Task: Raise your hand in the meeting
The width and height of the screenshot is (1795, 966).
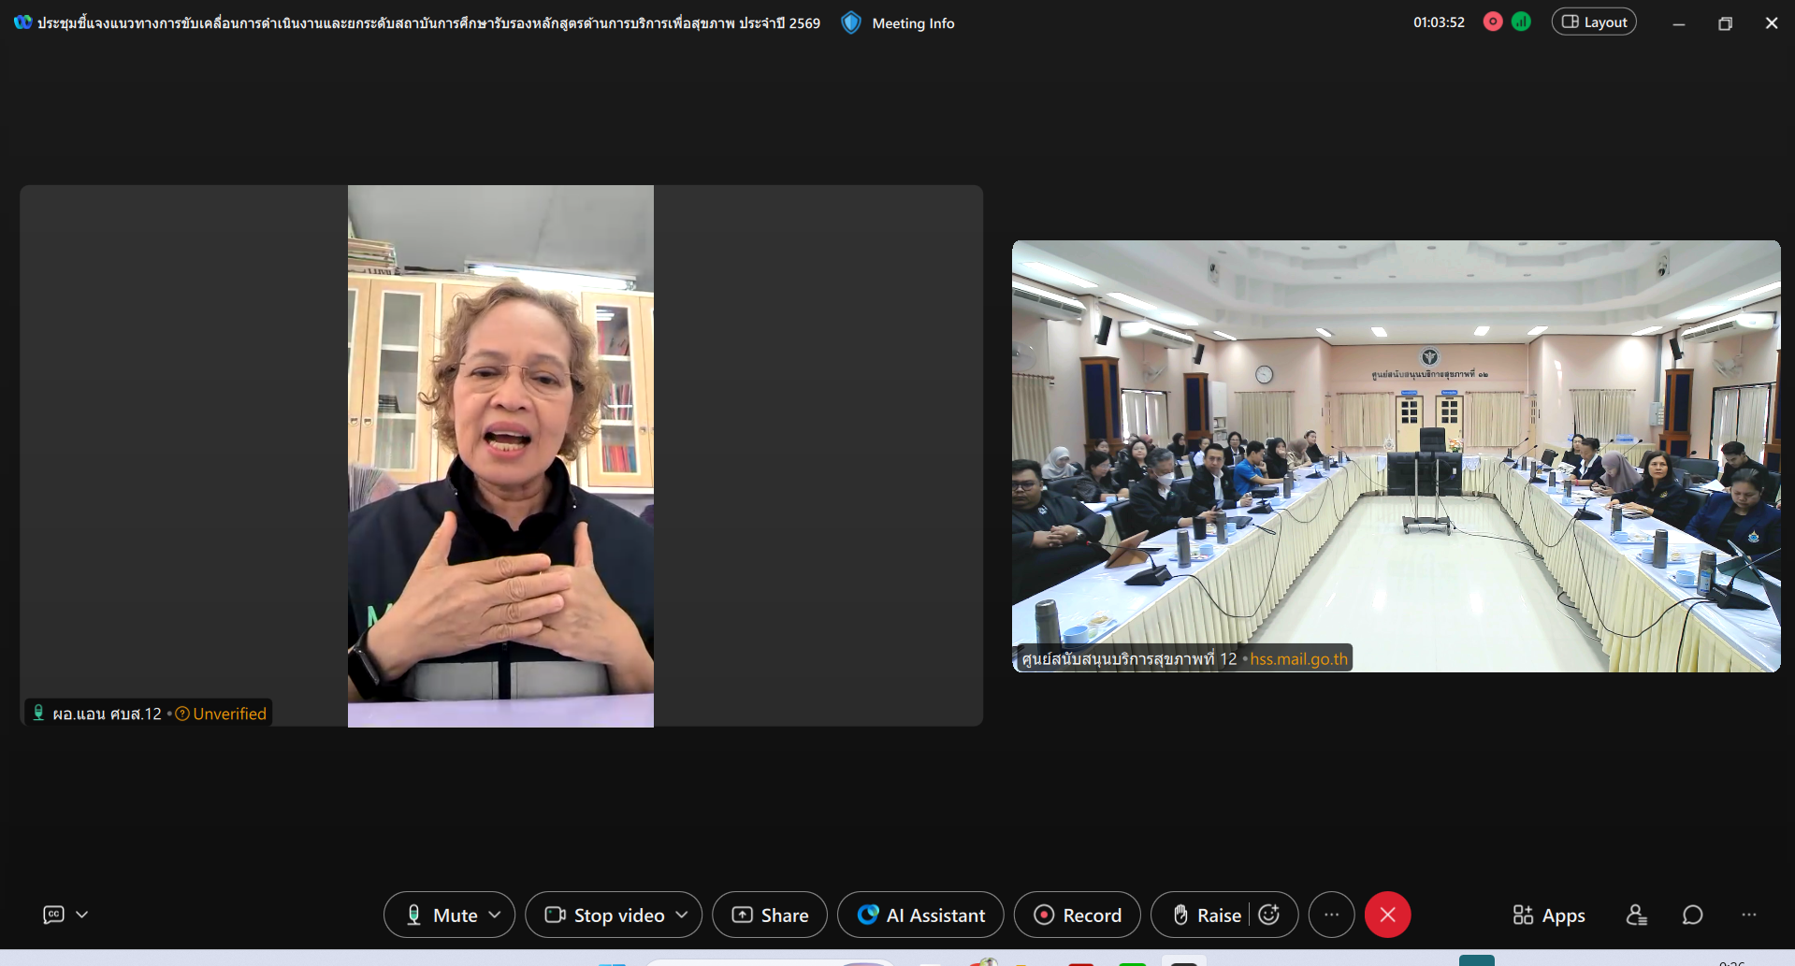Action: tap(1207, 915)
